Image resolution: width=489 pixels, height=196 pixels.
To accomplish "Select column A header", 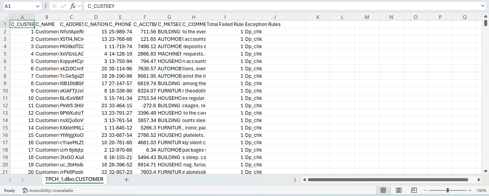I will pyautogui.click(x=22, y=17).
